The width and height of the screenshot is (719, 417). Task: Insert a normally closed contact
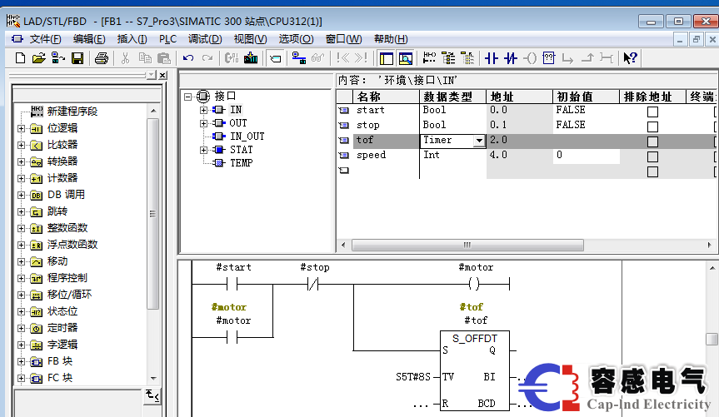pos(511,58)
